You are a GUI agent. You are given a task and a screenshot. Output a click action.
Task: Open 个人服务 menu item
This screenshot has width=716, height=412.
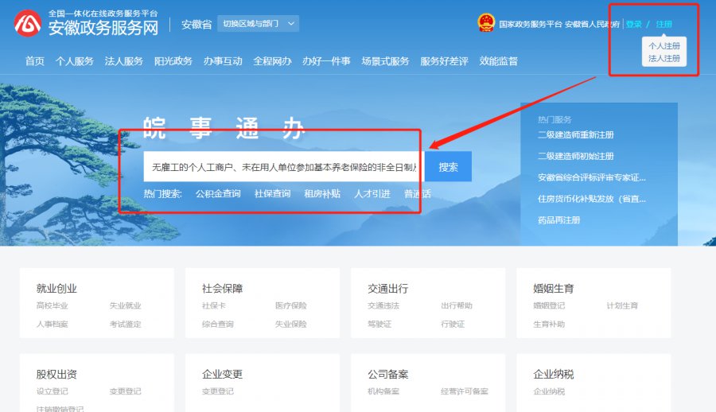coord(75,61)
